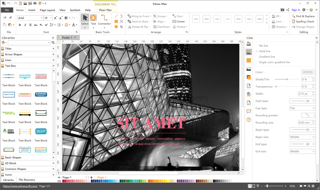This screenshot has width=320, height=190.
Task: Switch to the File Recovery tab
Action: click(x=27, y=180)
